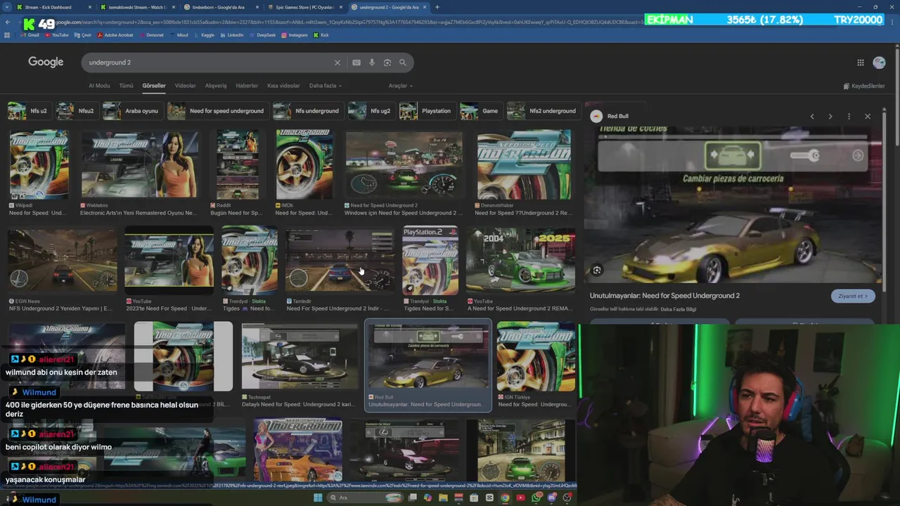The height and width of the screenshot is (506, 900).
Task: Show previous image in preview panel
Action: pyautogui.click(x=812, y=116)
